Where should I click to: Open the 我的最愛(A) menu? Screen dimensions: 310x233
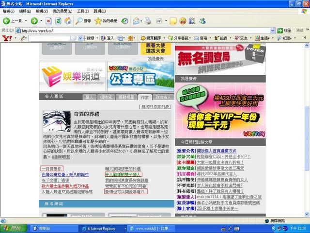tap(62, 11)
